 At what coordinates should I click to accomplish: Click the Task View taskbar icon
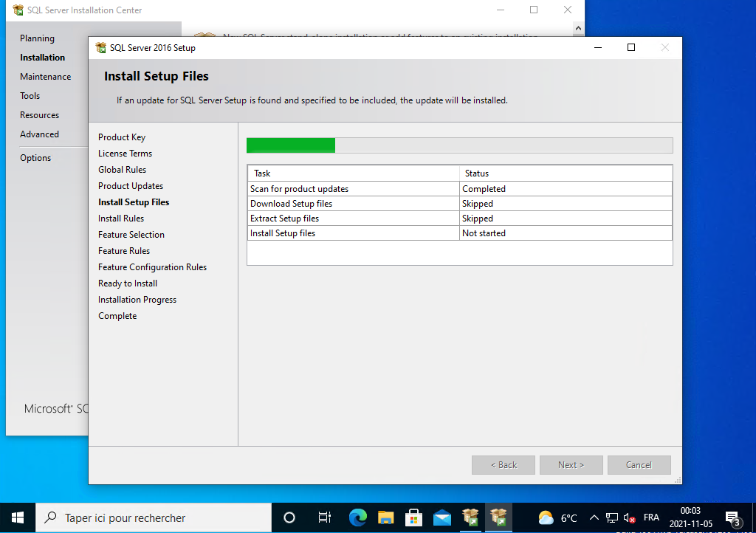324,517
